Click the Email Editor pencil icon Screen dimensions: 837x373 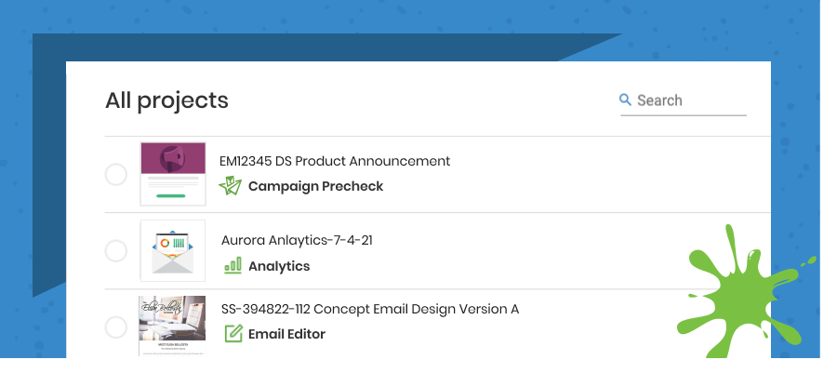[x=232, y=333]
